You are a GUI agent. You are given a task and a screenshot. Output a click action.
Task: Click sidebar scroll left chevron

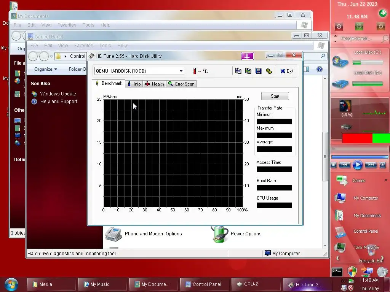pyautogui.click(x=337, y=258)
